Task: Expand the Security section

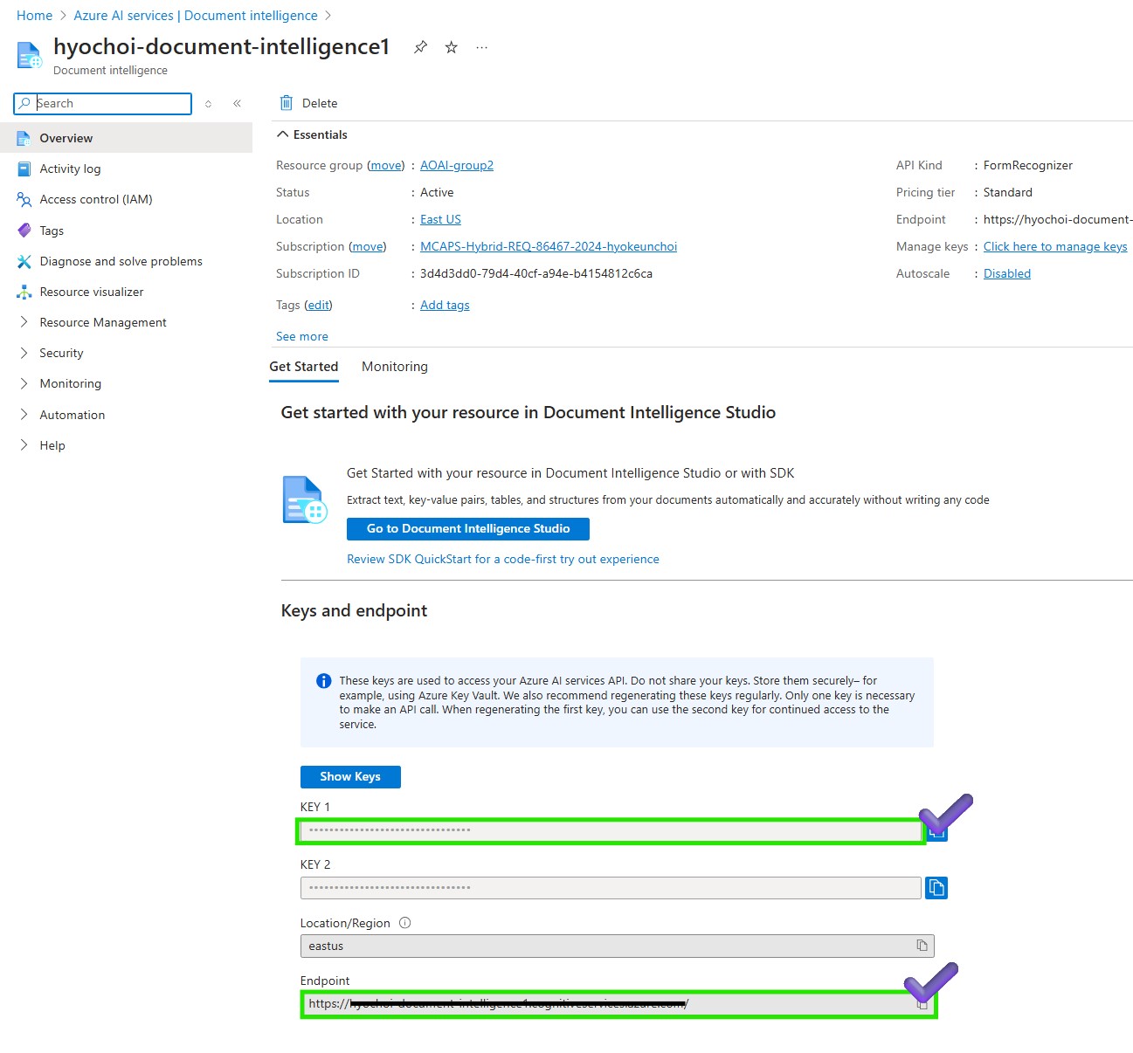Action: (x=24, y=353)
